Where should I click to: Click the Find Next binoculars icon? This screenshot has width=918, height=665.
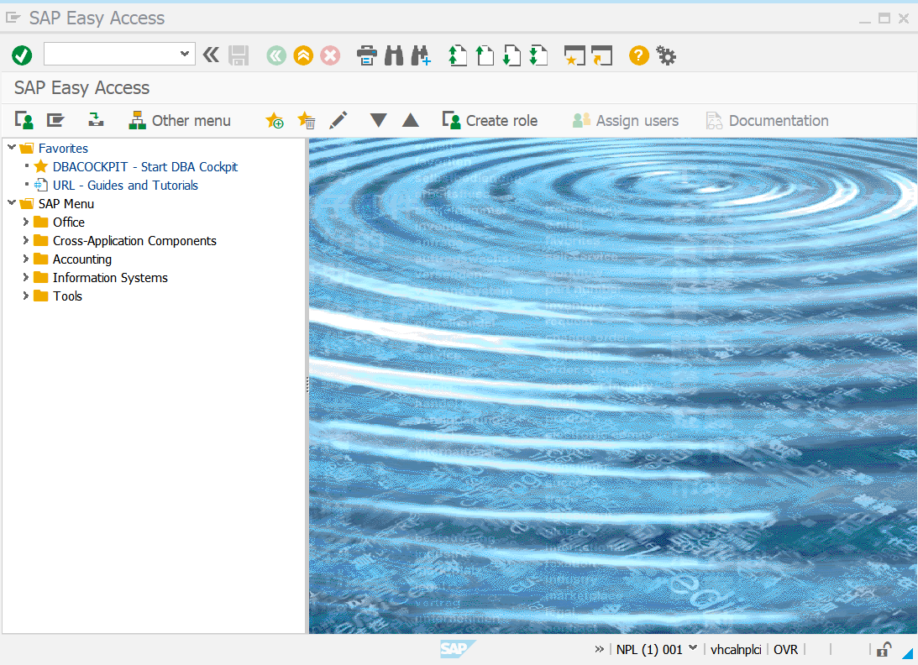point(421,55)
